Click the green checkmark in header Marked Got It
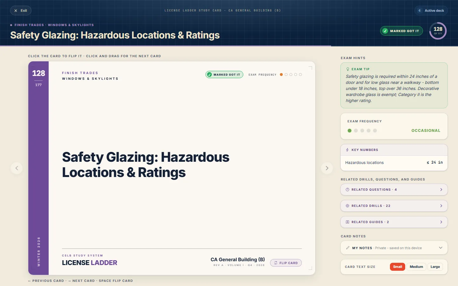 [385, 31]
